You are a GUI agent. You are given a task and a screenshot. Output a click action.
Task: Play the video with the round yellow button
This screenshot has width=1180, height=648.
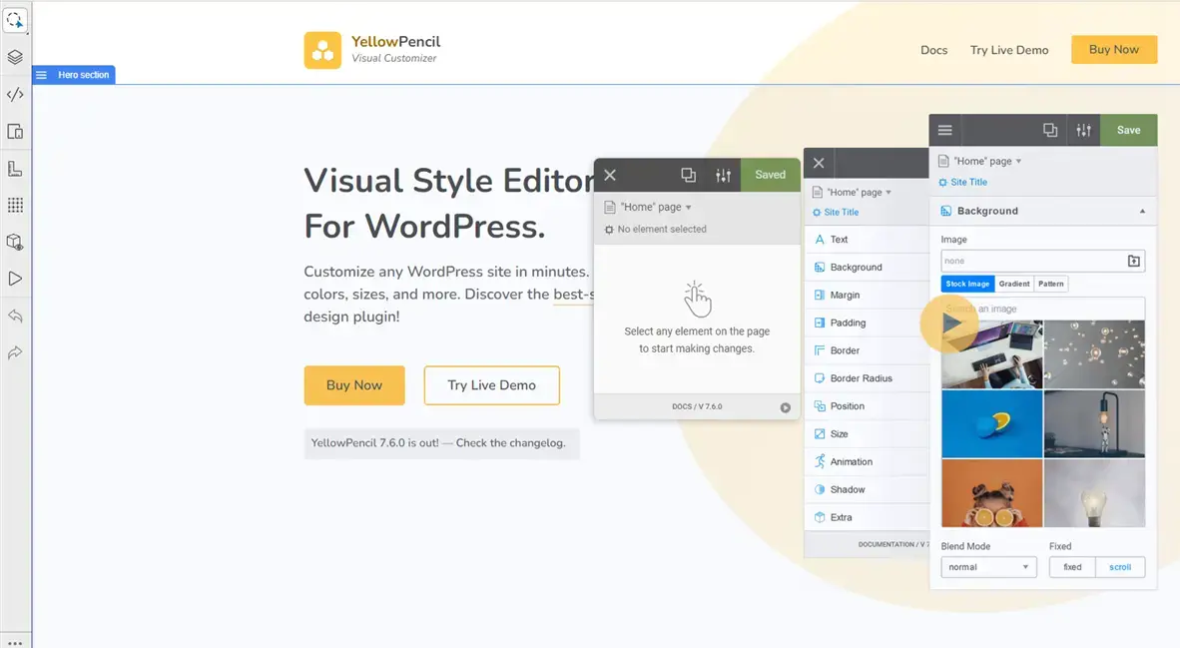click(x=949, y=324)
